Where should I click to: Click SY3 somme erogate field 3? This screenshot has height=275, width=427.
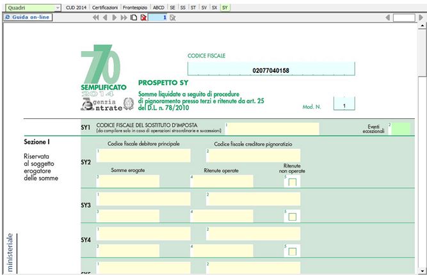point(128,216)
